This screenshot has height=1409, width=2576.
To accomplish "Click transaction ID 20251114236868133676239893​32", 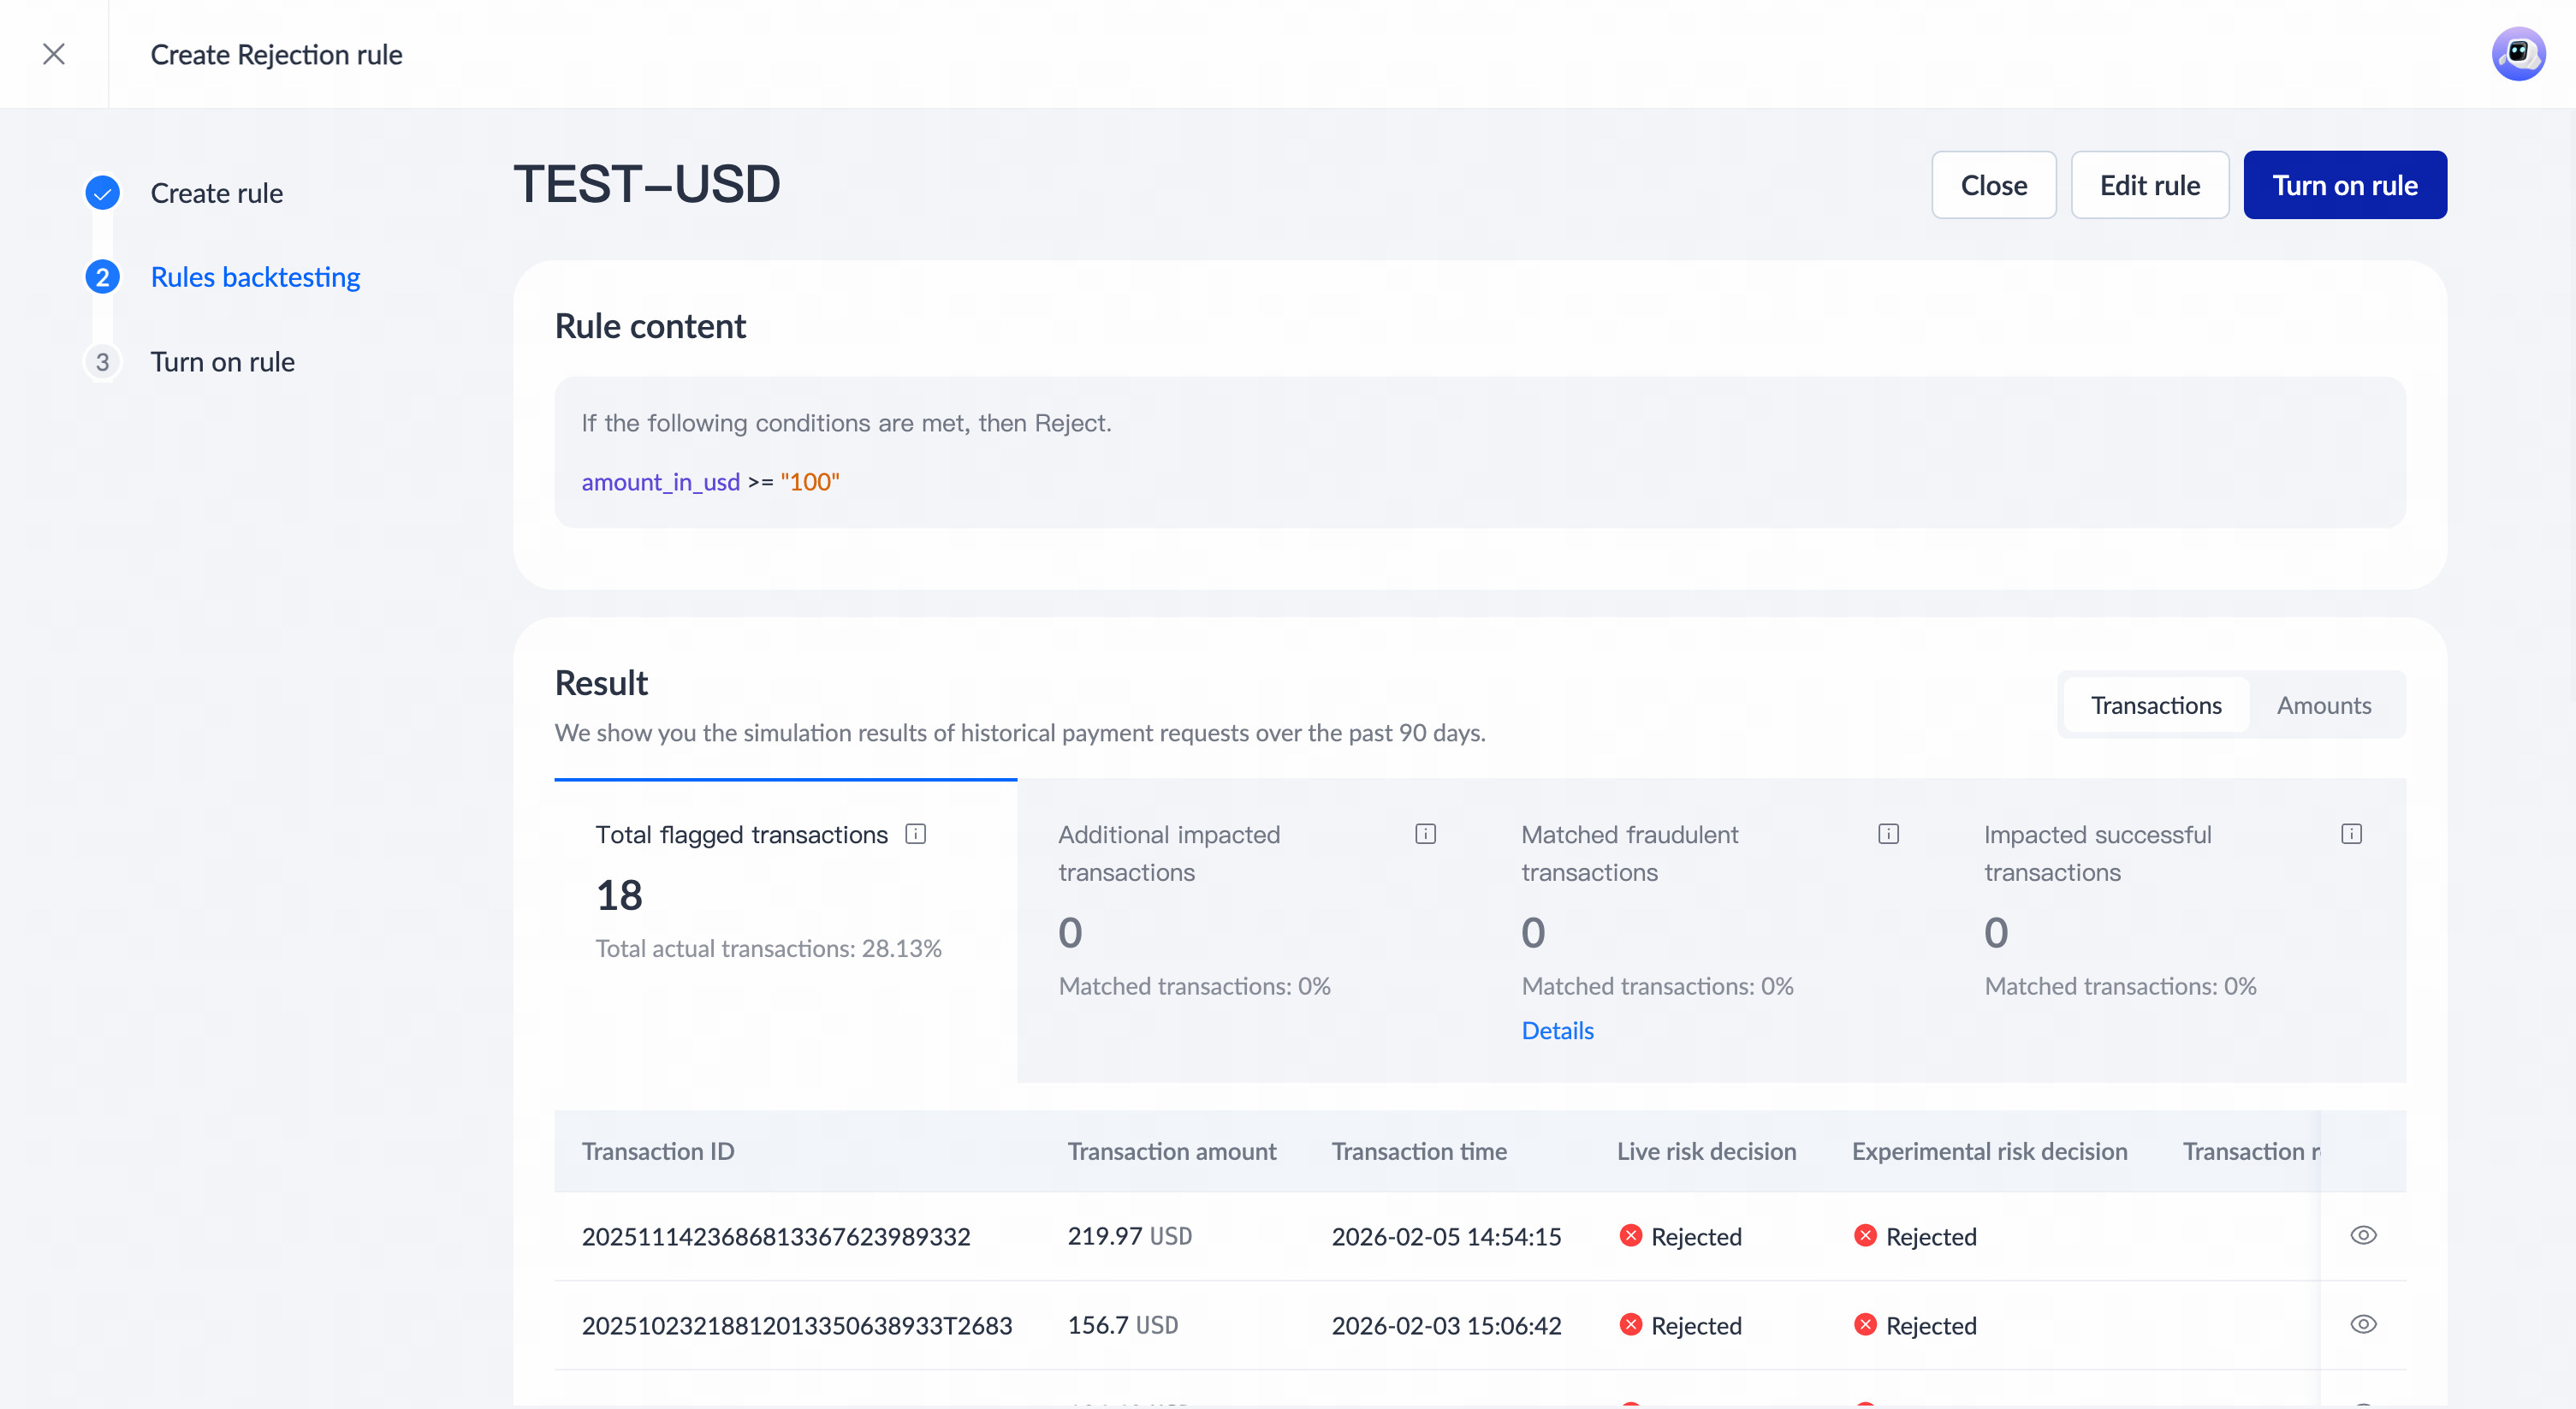I will coord(776,1237).
